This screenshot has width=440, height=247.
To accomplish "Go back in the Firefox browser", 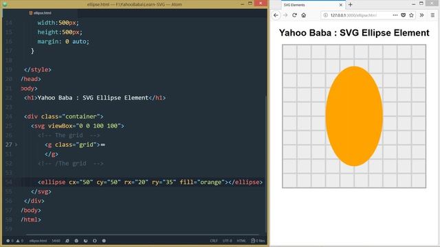I will [276, 15].
